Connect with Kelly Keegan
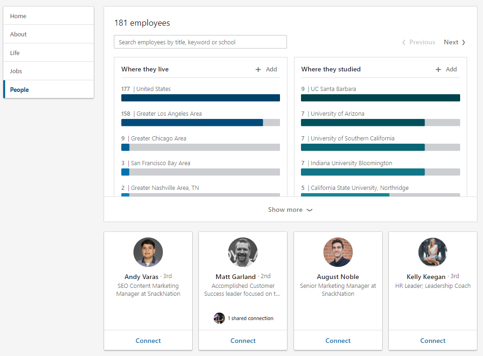Screen dimensions: 483x356 (433, 341)
